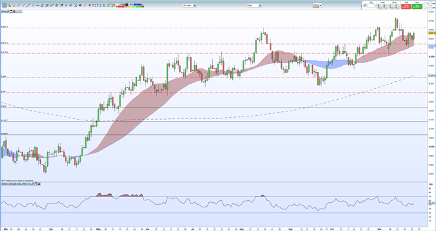Click the Nov label on date axis
436x231 pixels.
(x=380, y=228)
